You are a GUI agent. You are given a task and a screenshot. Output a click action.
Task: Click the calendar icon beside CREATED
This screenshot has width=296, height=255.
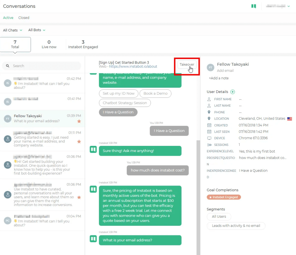209,125
